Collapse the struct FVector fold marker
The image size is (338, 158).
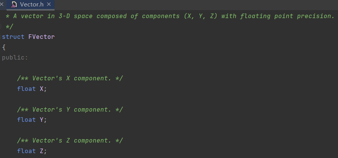[1, 37]
